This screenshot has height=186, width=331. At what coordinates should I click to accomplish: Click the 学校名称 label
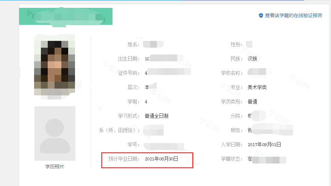(x=232, y=73)
